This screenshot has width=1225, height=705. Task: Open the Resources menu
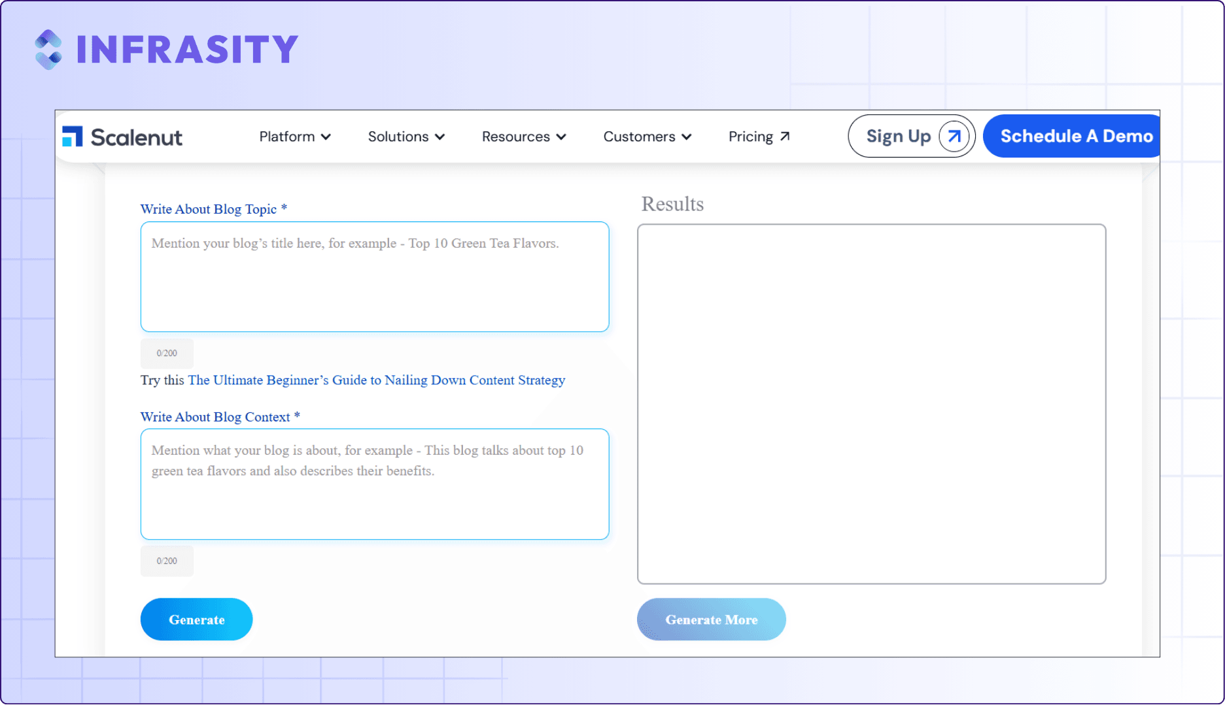[524, 137]
